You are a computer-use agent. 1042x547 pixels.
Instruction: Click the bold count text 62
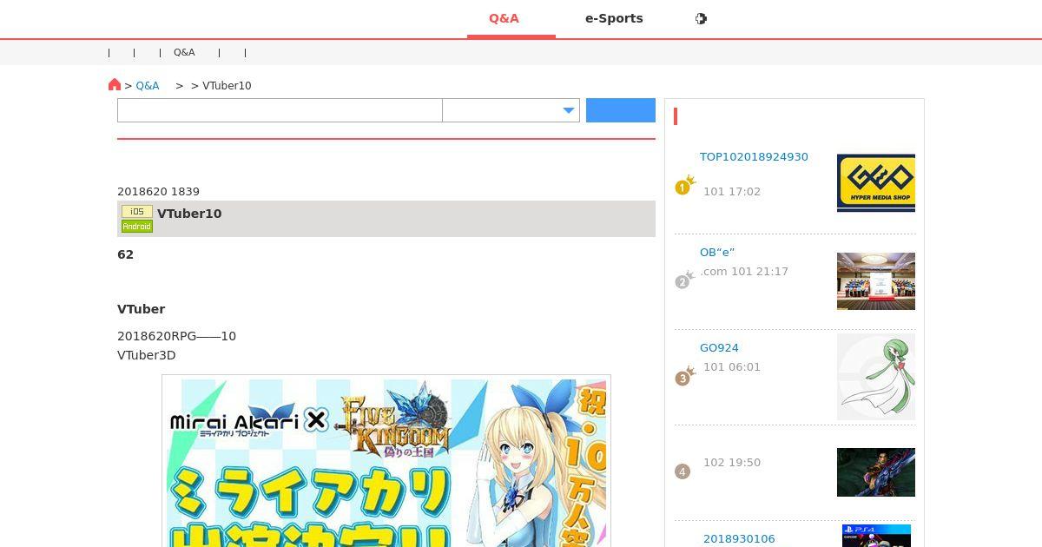coord(125,254)
